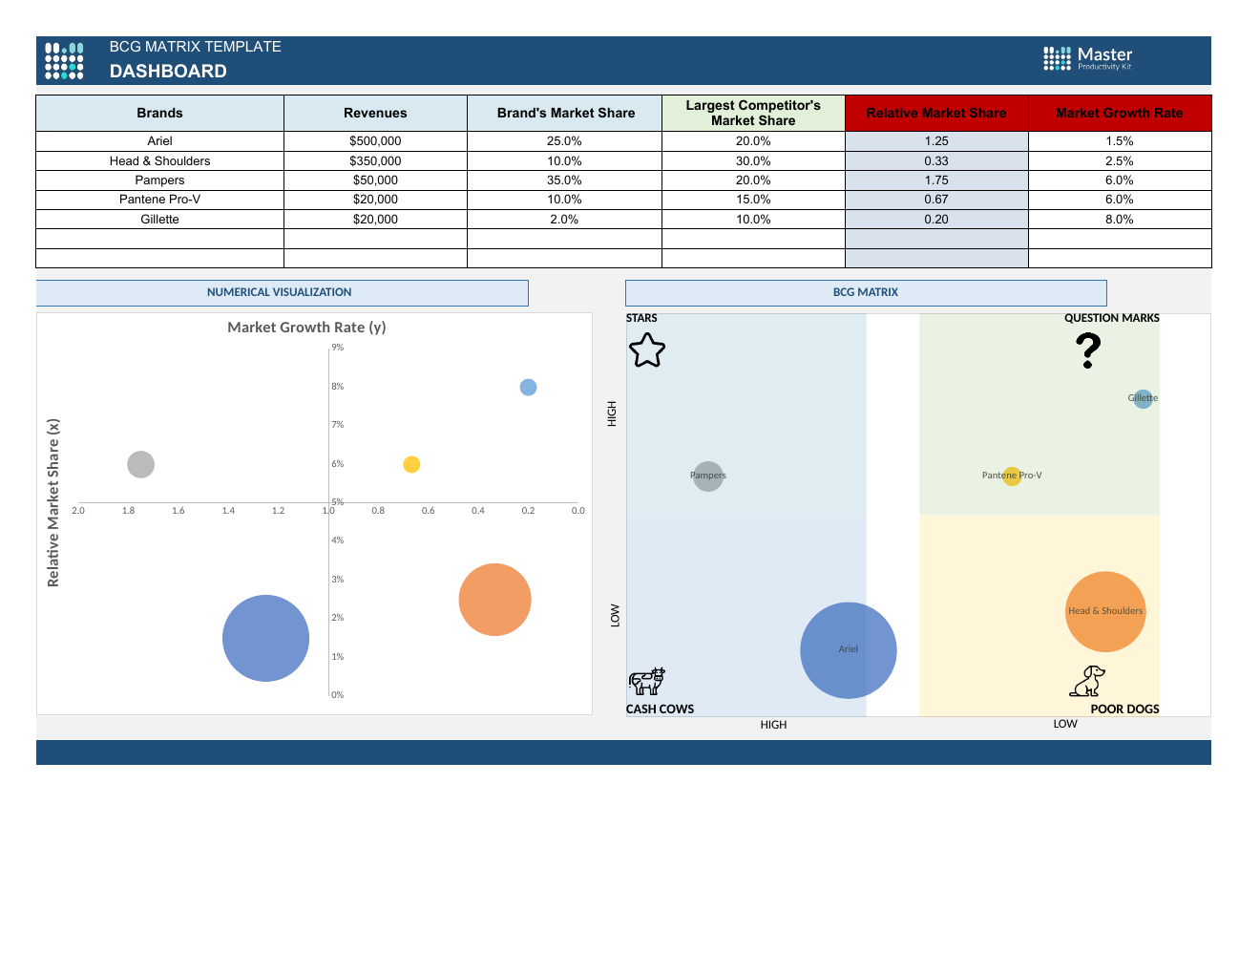Select the 30.0% competitor share cell

coord(753,161)
